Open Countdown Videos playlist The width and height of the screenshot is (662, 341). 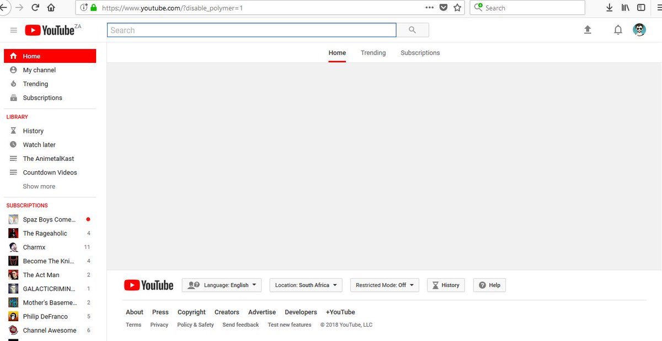coord(50,172)
